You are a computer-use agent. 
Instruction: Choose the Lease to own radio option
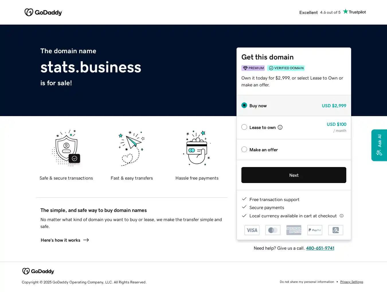click(244, 127)
